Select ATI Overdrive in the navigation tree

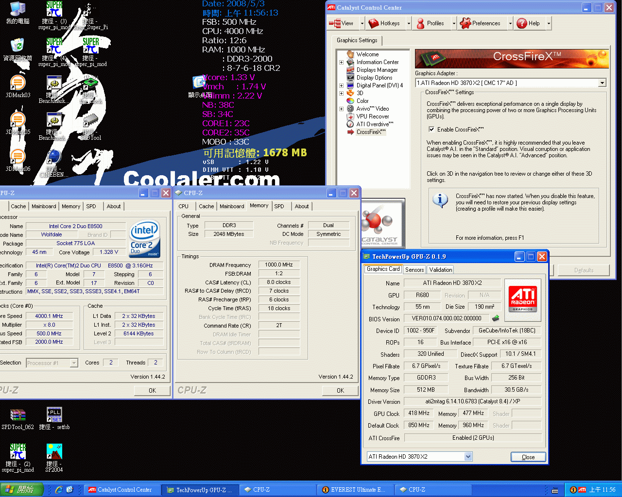pyautogui.click(x=374, y=124)
